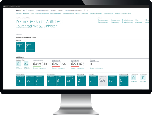This screenshot has width=152, height=115.
Task: Create new Verkaufsauftrag via plus action
Action: point(102,22)
